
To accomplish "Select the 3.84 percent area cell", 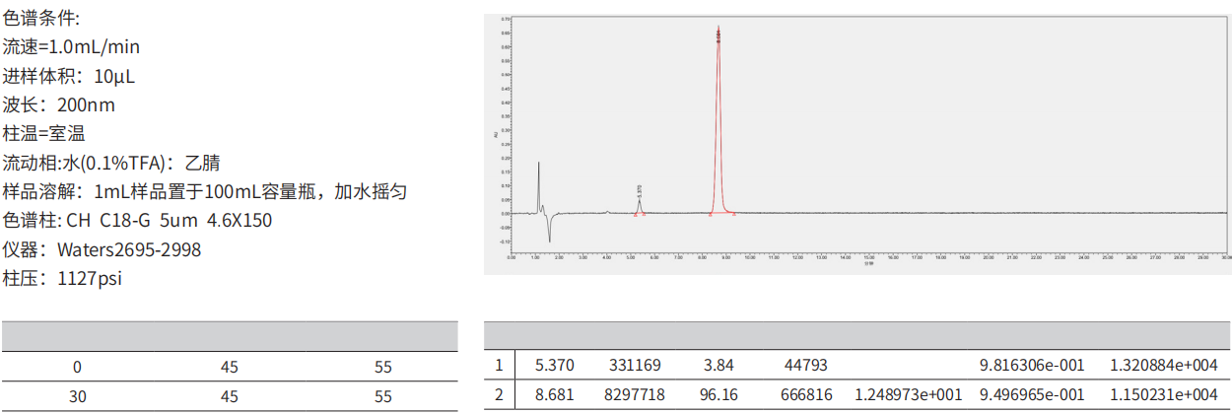I will coord(718,366).
